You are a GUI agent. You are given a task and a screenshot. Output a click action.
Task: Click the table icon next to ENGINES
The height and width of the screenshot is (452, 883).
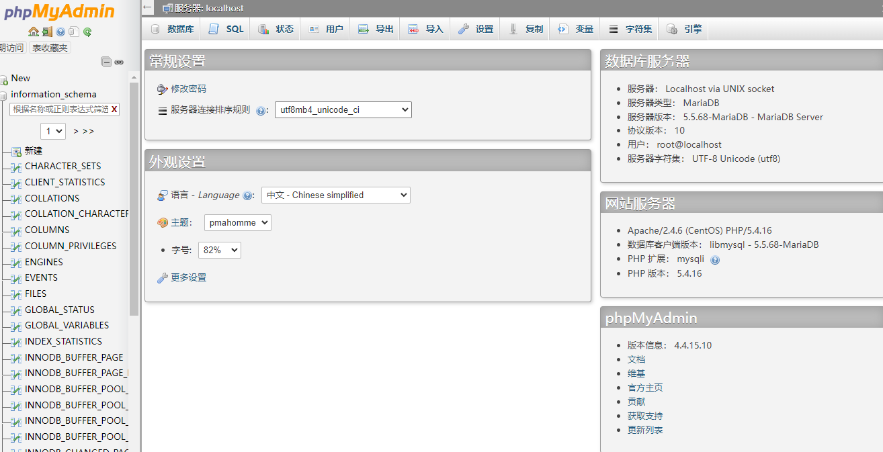click(16, 263)
